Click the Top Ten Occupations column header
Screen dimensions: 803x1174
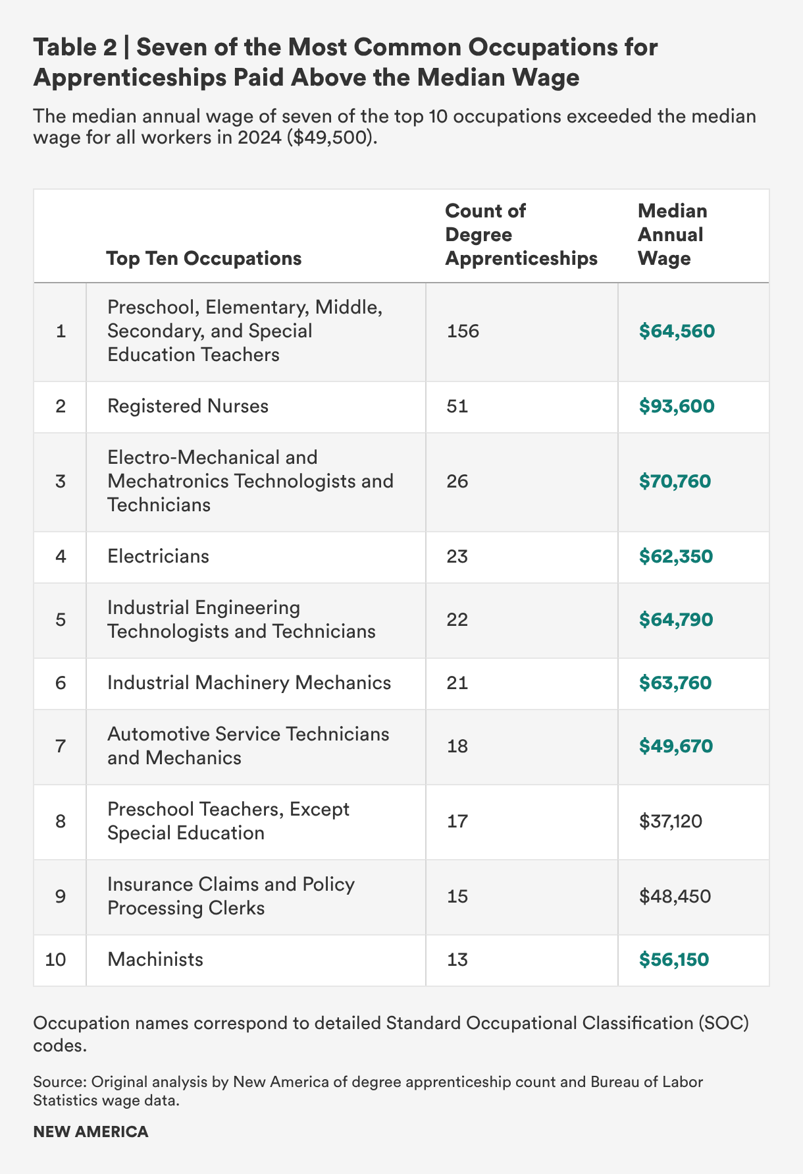coord(204,258)
